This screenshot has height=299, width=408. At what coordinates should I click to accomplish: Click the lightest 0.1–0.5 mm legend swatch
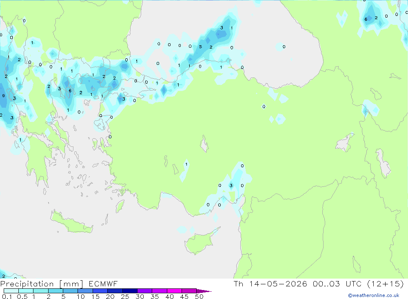[x=11, y=291]
